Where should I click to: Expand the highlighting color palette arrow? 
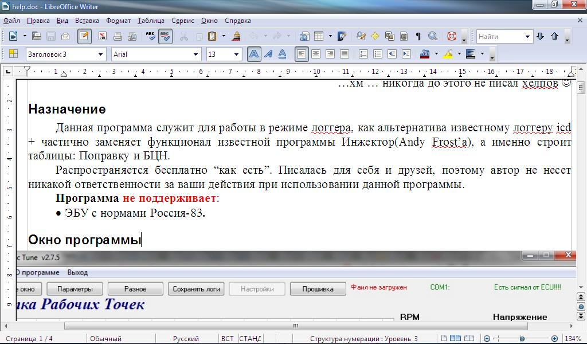tap(459, 54)
